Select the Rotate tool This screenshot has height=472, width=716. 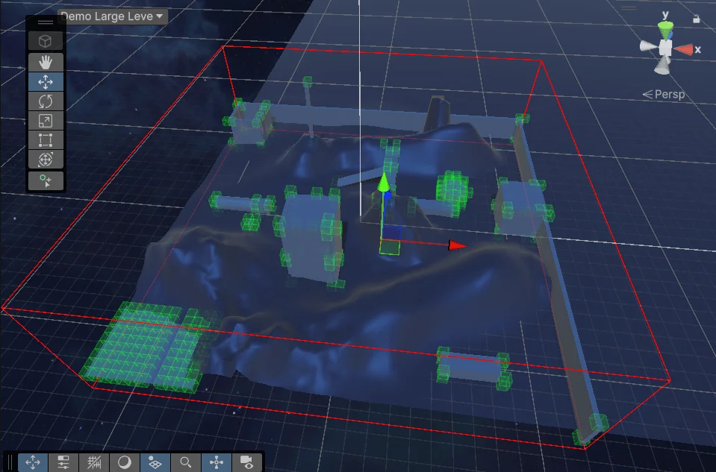tap(45, 101)
